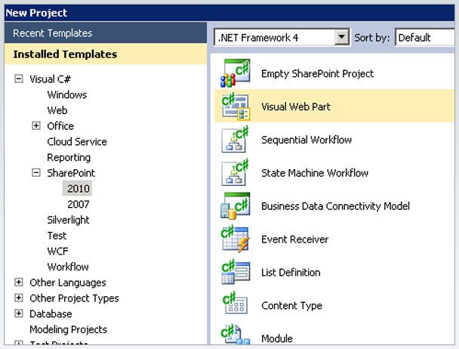Open the Sort by Default combo box
Viewport: 459px width, 349px height.
coord(426,37)
